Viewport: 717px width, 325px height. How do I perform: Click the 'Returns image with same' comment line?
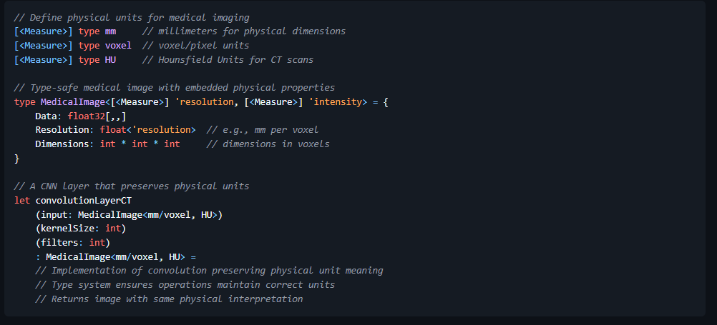tap(169, 299)
